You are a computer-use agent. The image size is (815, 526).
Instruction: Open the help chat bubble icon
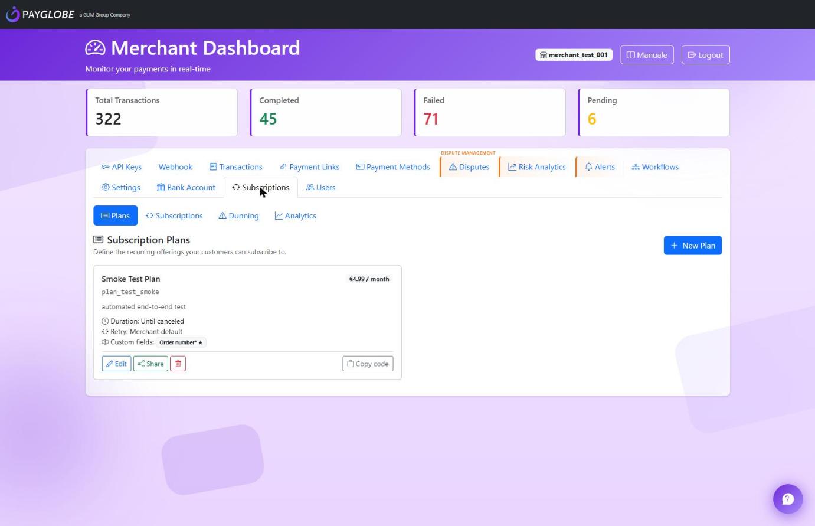click(x=788, y=499)
